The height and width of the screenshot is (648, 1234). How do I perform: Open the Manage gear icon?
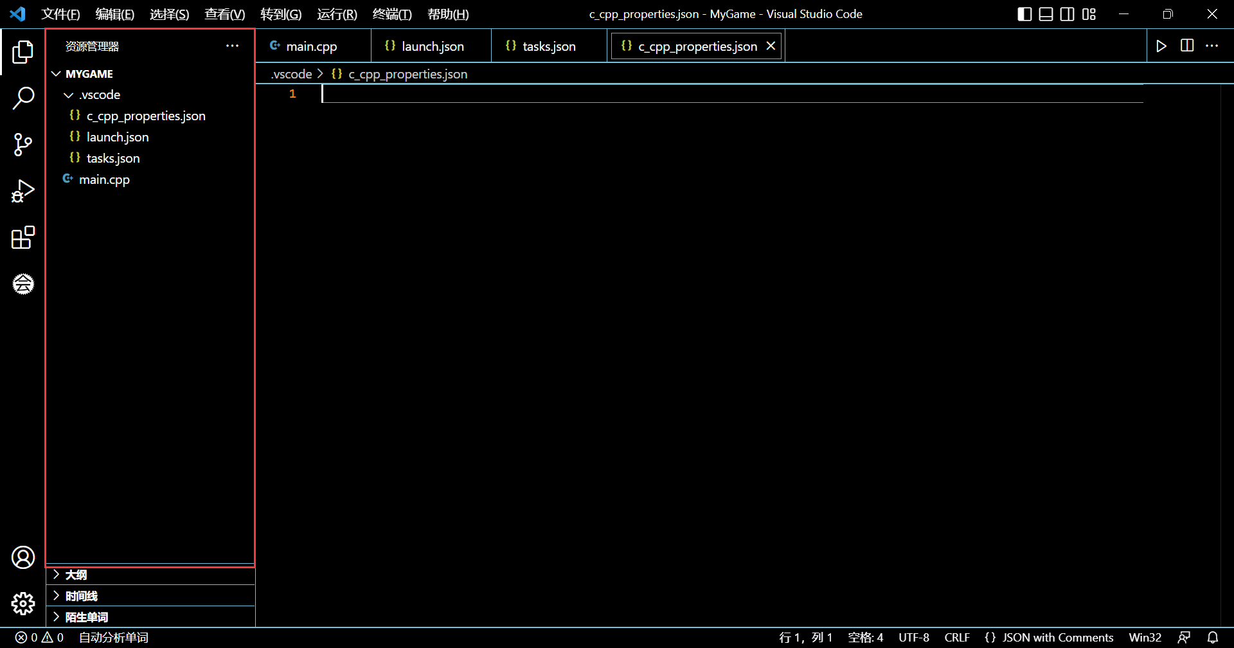pos(23,604)
